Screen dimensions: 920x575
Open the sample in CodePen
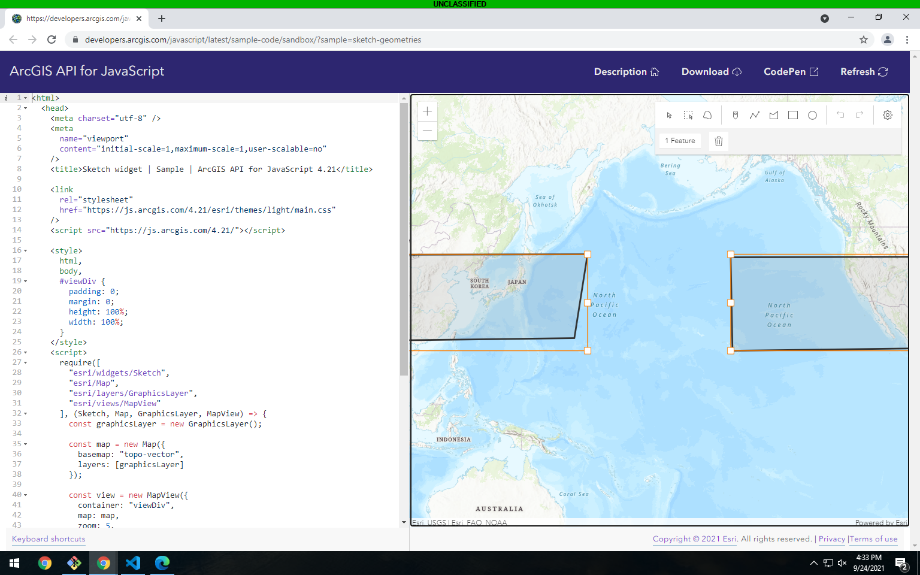click(x=790, y=71)
